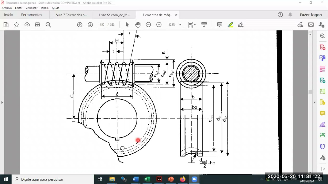Switch to Aula 7 Tolerâncias tab

(x=71, y=15)
